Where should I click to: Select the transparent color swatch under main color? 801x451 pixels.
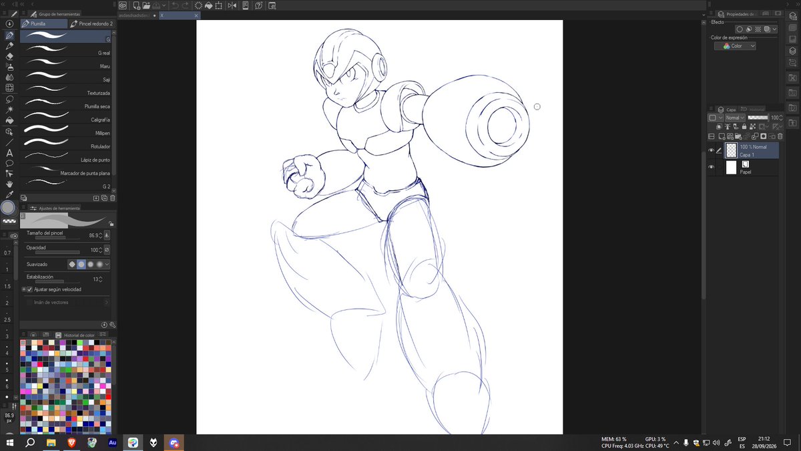pyautogui.click(x=9, y=220)
